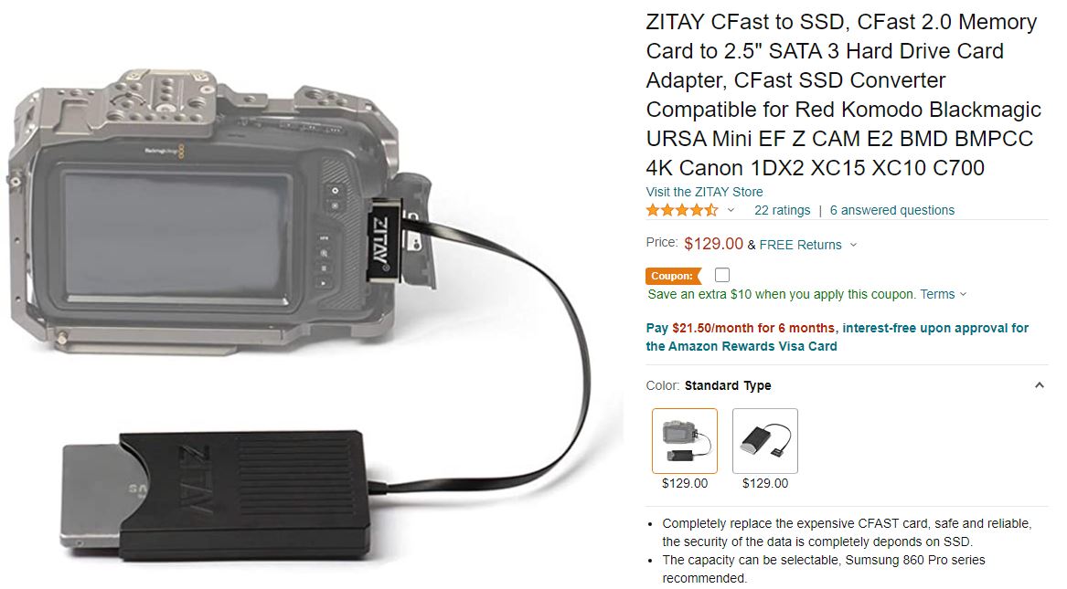Click the FREE Returns link
Image resolution: width=1067 pixels, height=589 pixels.
tap(800, 245)
